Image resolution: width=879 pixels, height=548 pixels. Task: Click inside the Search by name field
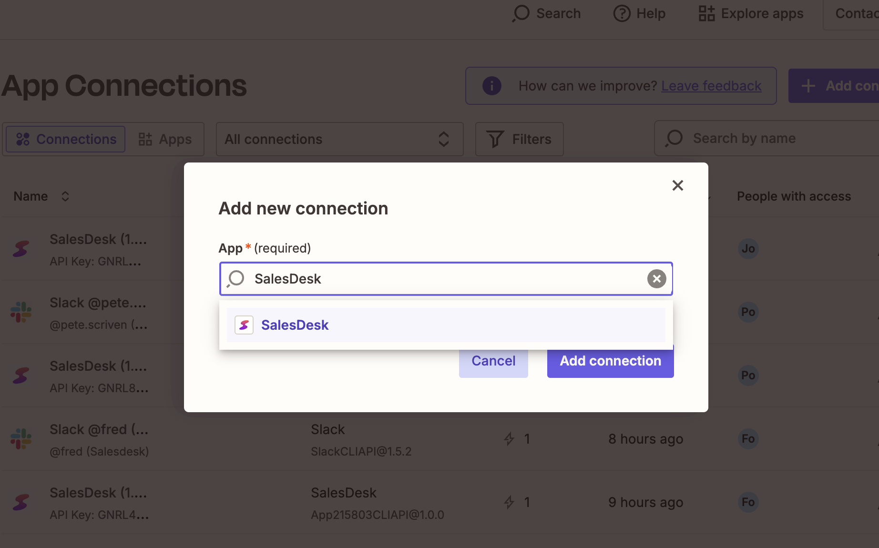coord(763,138)
